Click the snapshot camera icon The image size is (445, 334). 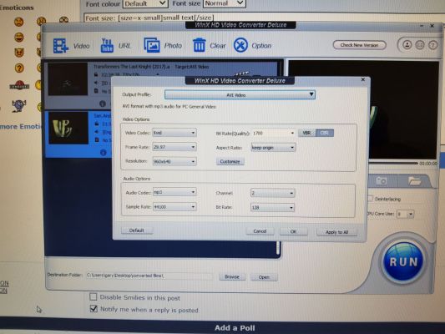pos(382,180)
